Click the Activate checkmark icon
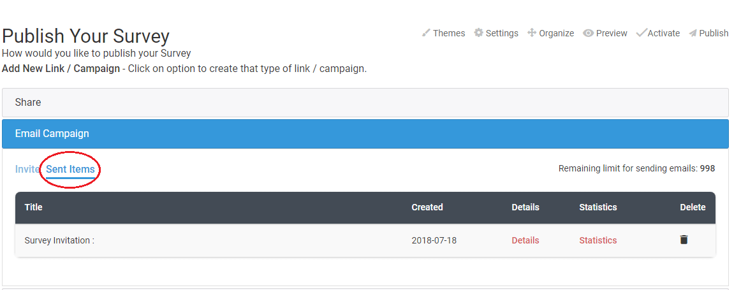 [x=642, y=33]
